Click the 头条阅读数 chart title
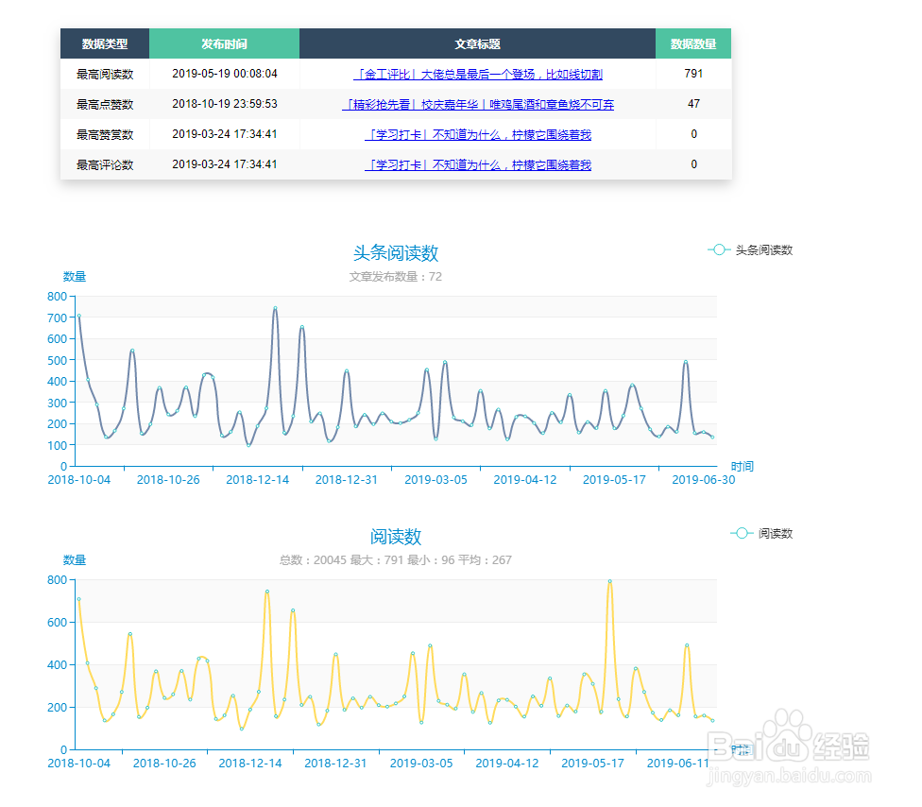This screenshot has height=807, width=922. point(396,253)
